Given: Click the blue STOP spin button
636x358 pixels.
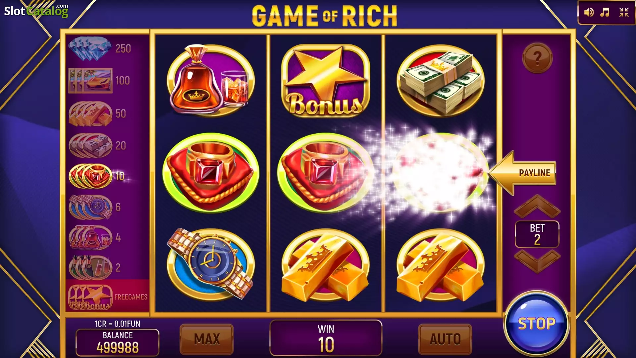Looking at the screenshot, I should tap(536, 324).
